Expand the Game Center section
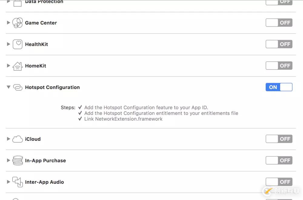The width and height of the screenshot is (303, 200). click(x=8, y=23)
